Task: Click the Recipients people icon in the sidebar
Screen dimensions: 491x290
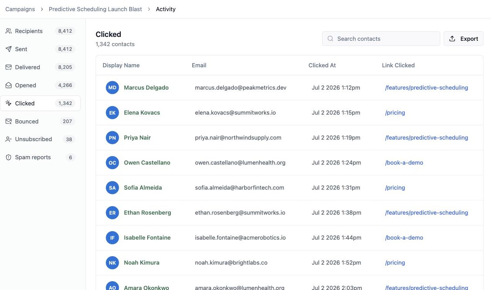Action: coord(8,31)
